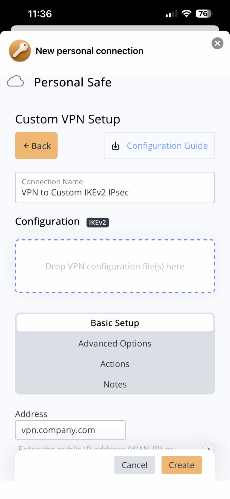Go Back from Custom VPN Setup
The height and width of the screenshot is (499, 230).
coord(36,145)
